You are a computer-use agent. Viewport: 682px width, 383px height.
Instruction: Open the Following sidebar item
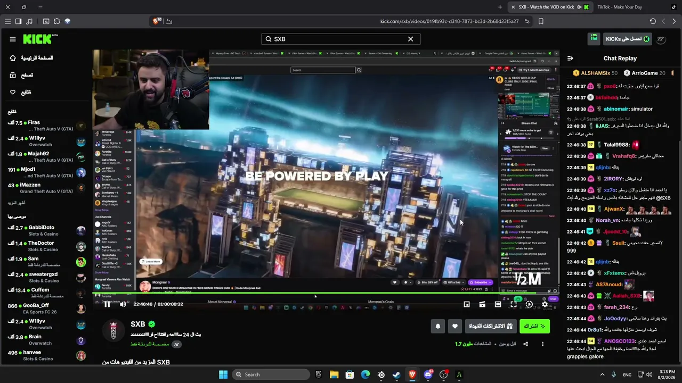pos(20,92)
